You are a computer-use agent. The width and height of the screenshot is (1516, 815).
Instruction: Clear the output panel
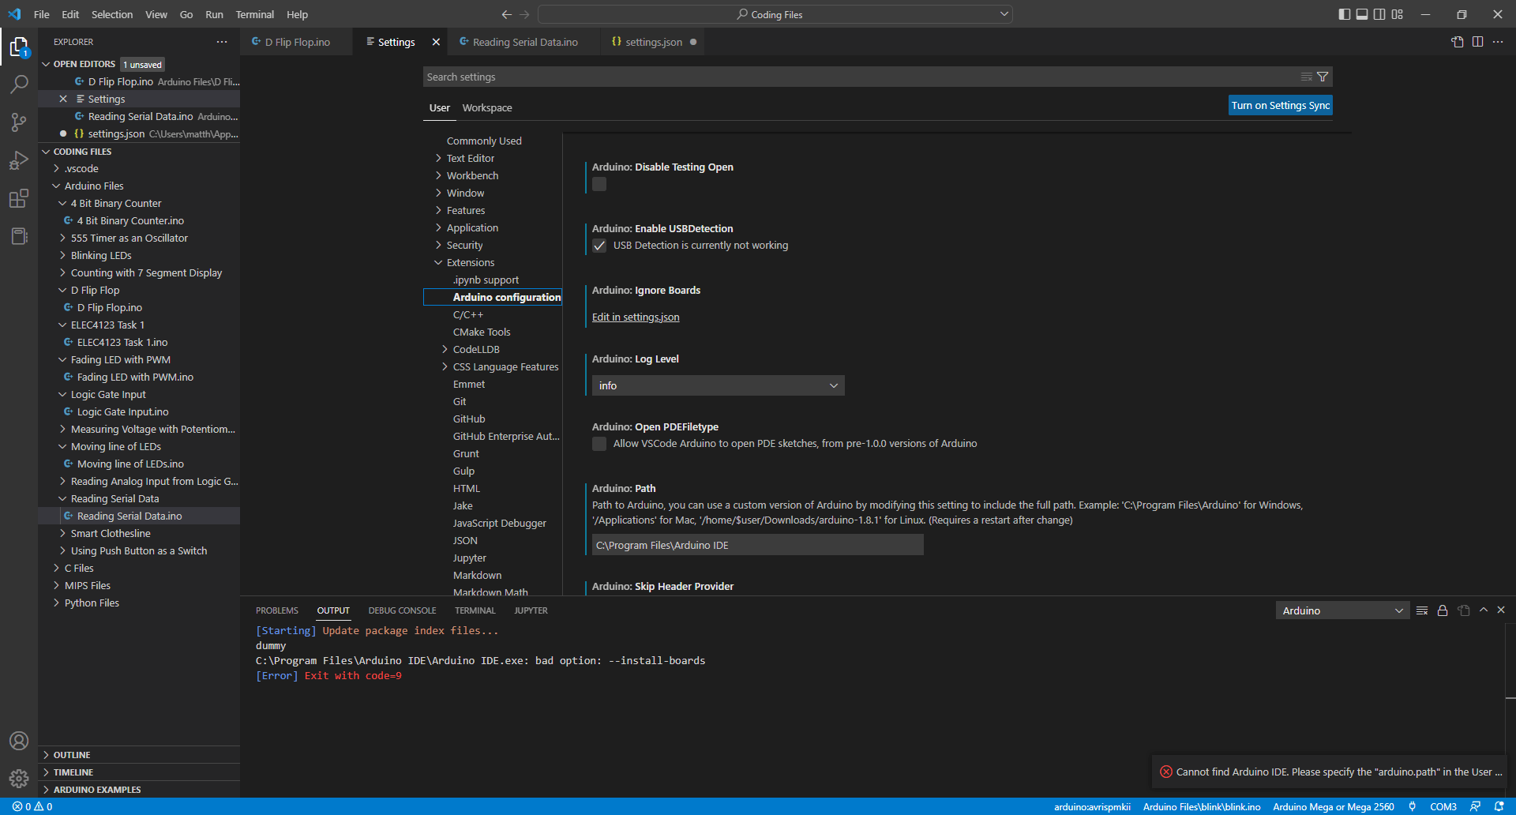click(x=1422, y=610)
